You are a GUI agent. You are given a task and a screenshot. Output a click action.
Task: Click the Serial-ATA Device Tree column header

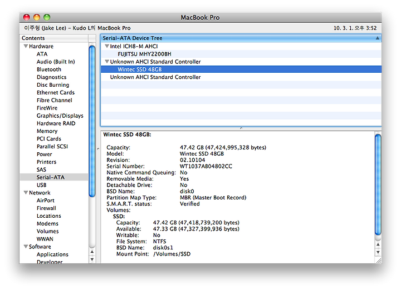tap(241, 38)
